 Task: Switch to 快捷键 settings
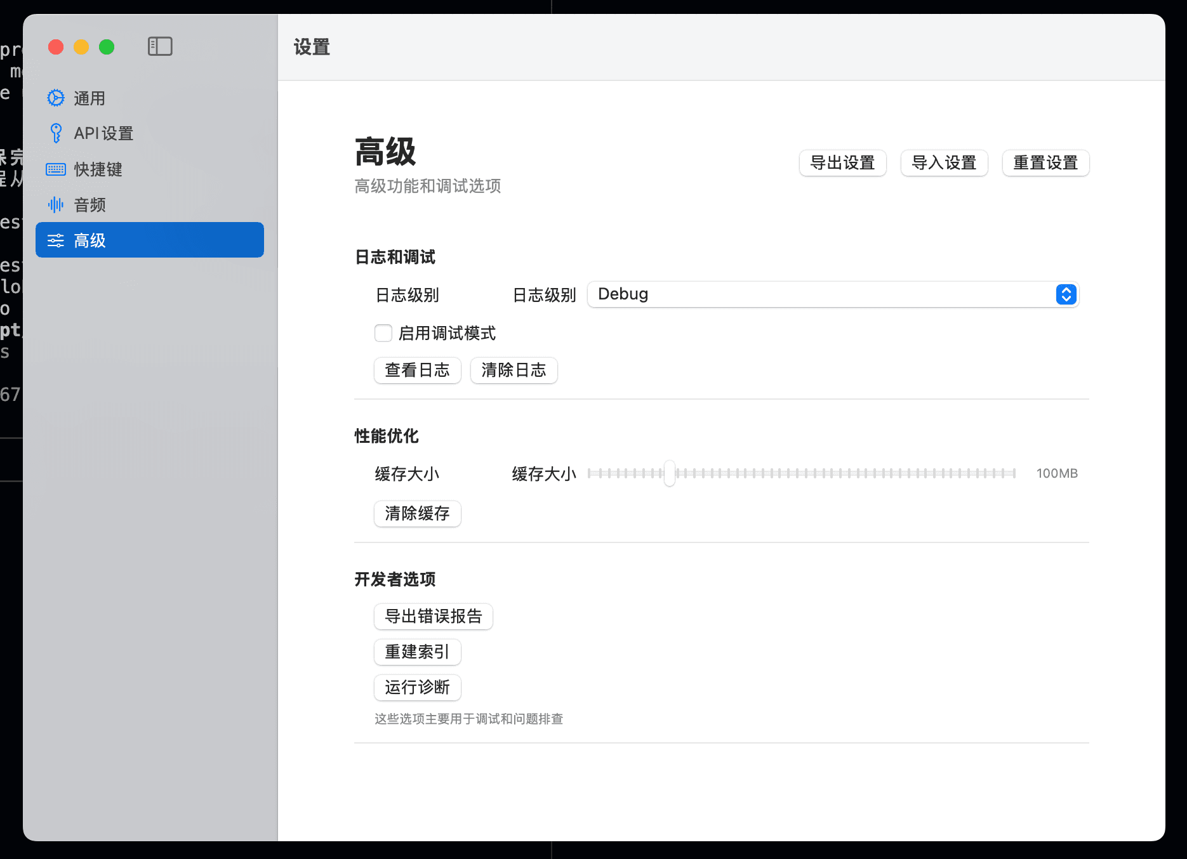pyautogui.click(x=150, y=169)
